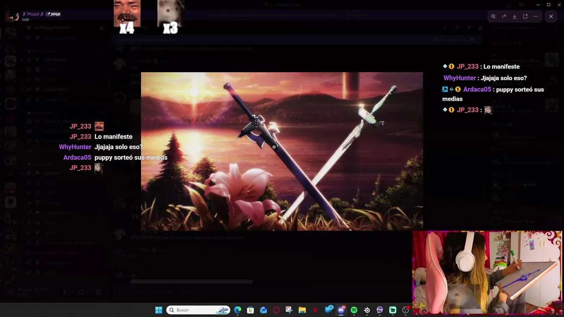Launch Opera browser from the taskbar
Screen dimensions: 564x317
pyautogui.click(x=276, y=310)
